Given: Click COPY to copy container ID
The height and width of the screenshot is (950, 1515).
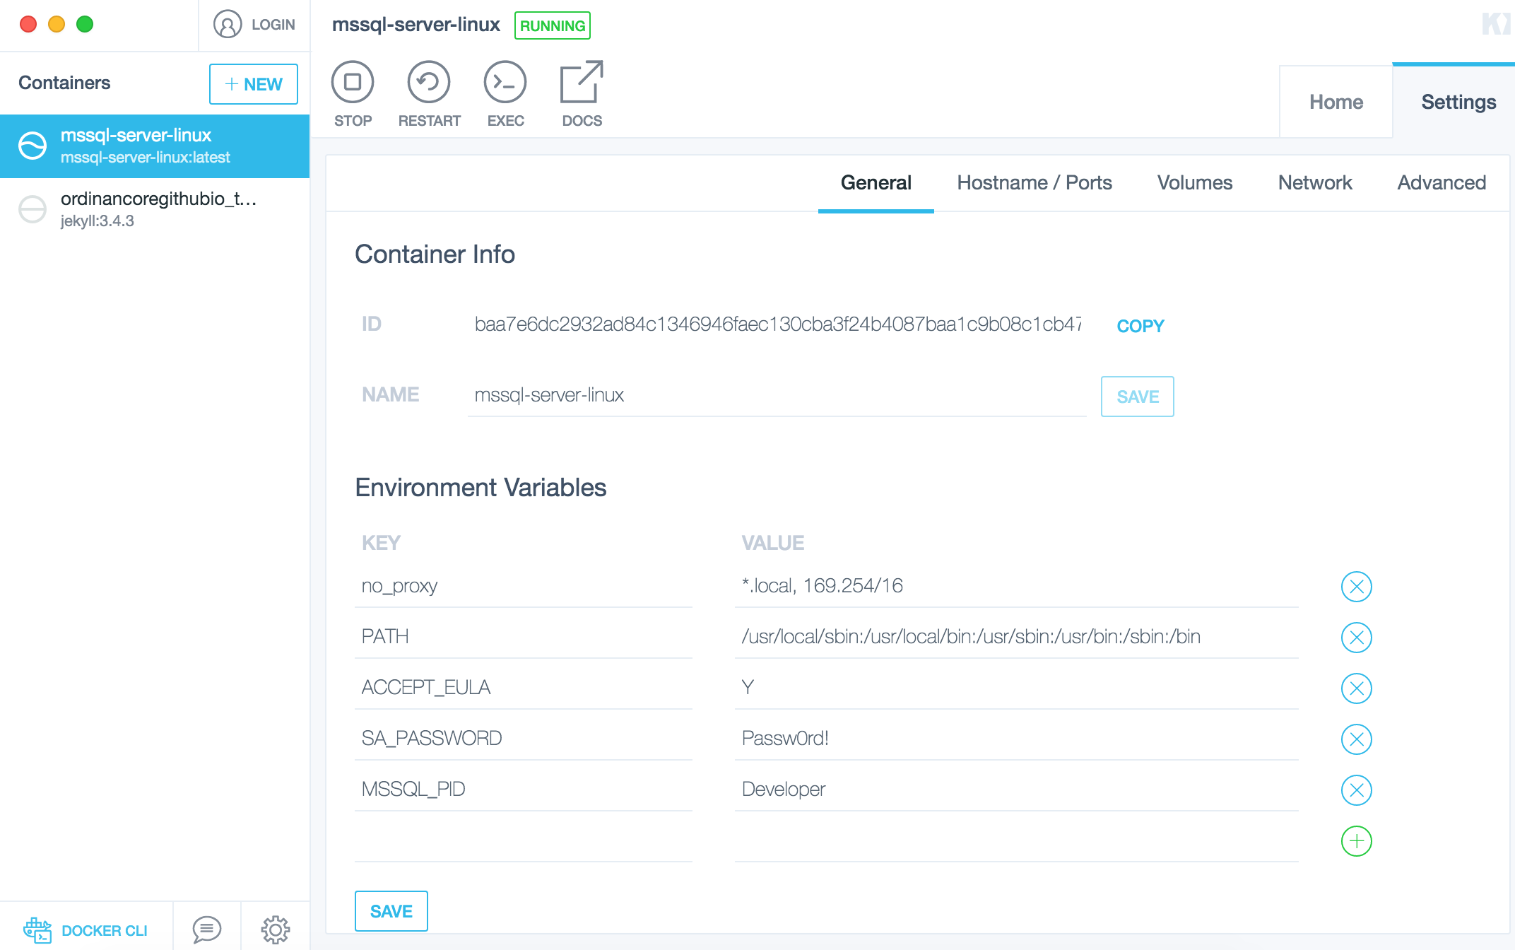Looking at the screenshot, I should tap(1141, 325).
